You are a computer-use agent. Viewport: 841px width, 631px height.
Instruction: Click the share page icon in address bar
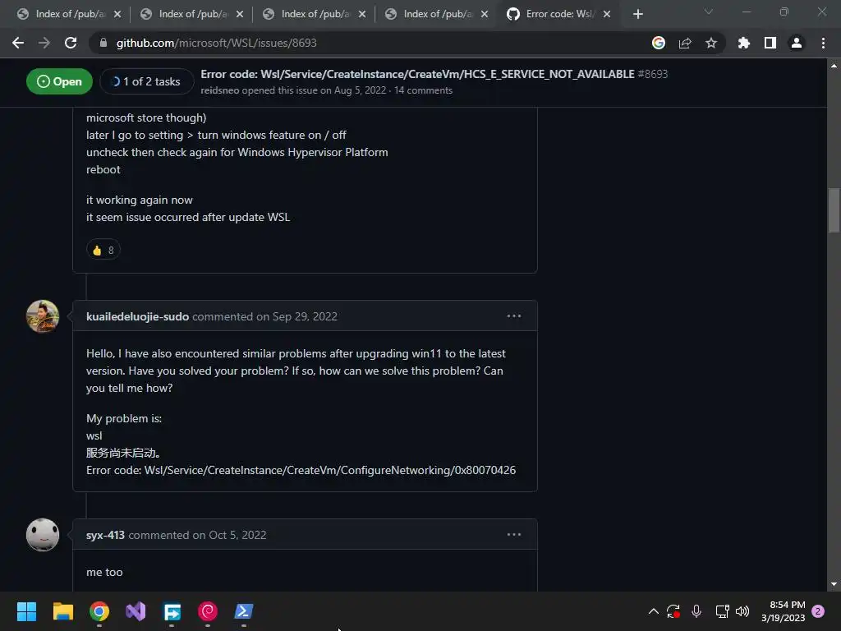pos(685,43)
